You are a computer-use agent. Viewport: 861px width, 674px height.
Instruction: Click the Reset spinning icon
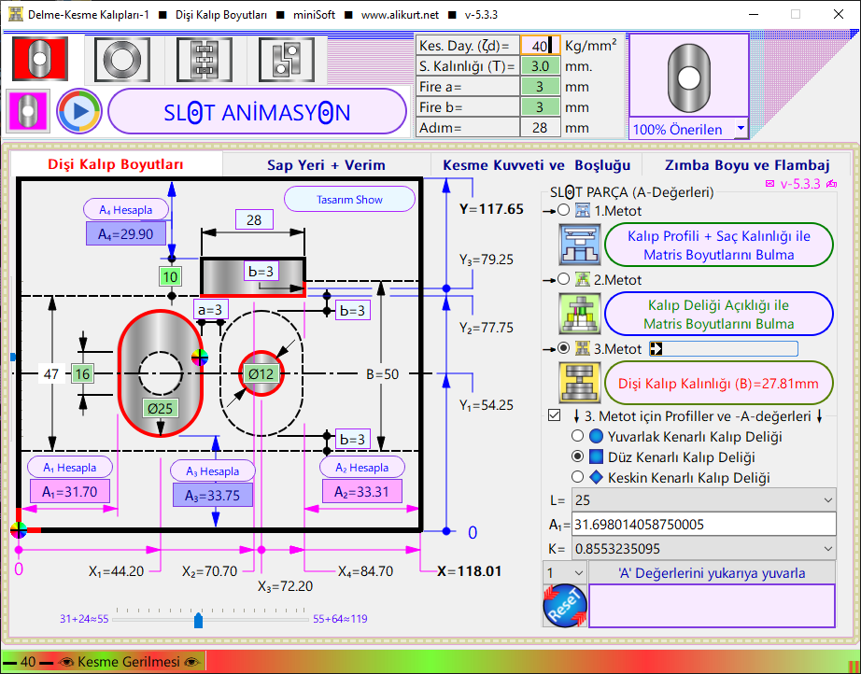coord(564,605)
